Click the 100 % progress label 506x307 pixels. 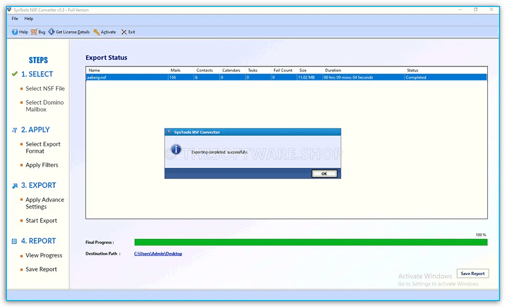(x=481, y=235)
